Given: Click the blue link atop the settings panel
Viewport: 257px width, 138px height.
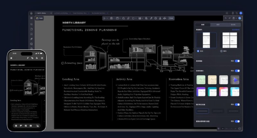Looking at the screenshot, I should (x=236, y=29).
